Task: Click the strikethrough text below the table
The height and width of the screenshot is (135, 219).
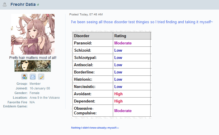Action: click(x=95, y=127)
